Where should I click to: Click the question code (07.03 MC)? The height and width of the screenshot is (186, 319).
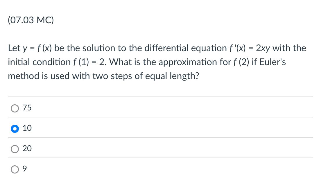(31, 20)
